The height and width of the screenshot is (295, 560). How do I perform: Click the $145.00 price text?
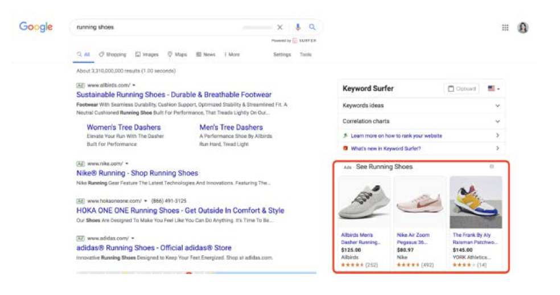point(463,250)
